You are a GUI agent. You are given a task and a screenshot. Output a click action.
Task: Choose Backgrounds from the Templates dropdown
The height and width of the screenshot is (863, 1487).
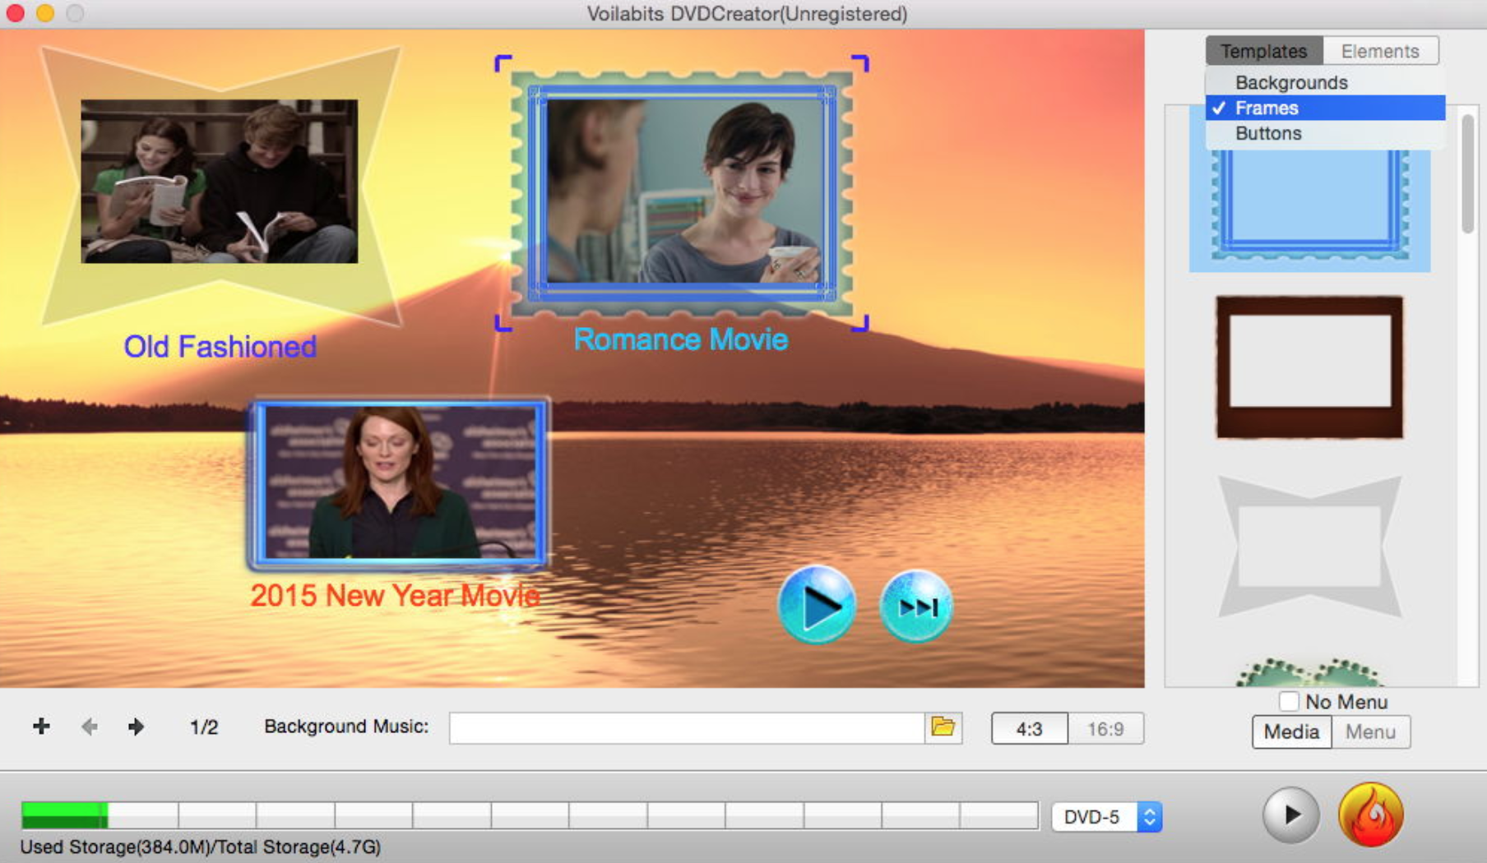1291,83
